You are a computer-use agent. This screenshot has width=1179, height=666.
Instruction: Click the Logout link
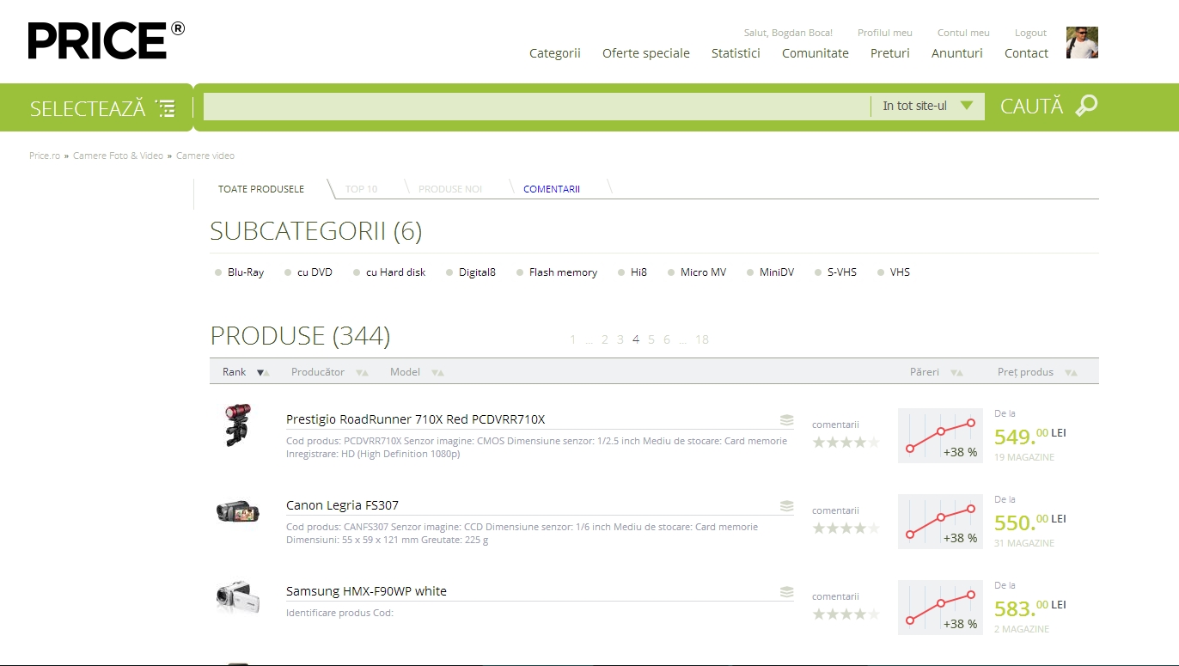1030,33
